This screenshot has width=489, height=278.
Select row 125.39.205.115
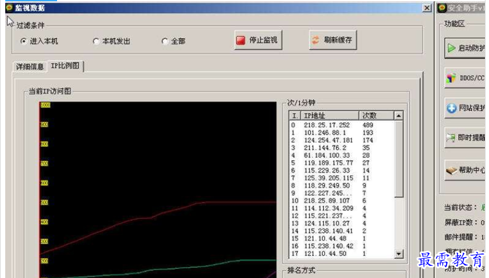[x=342, y=178]
